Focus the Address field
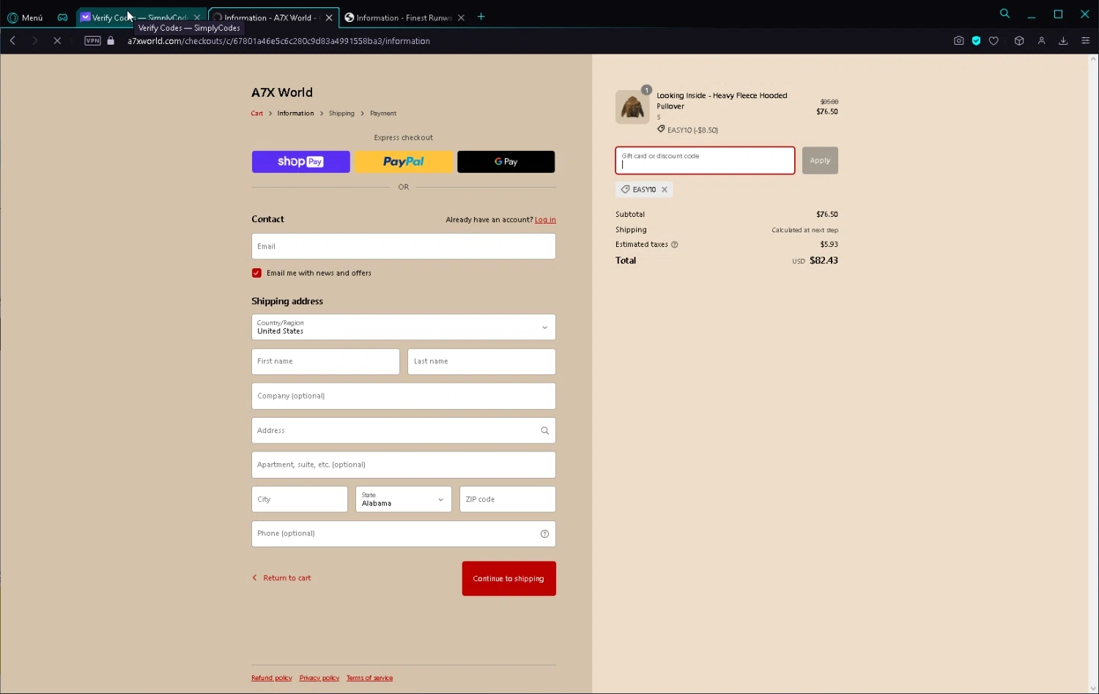The image size is (1099, 694). click(x=404, y=430)
